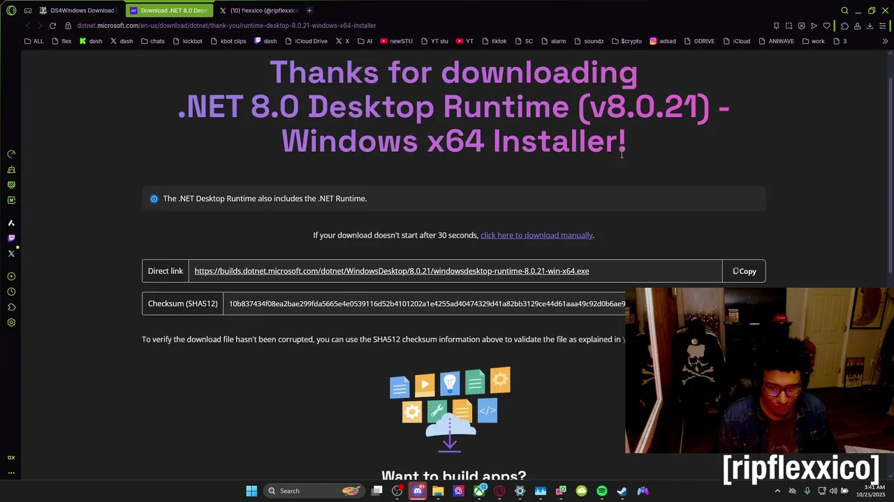This screenshot has width=894, height=502.
Task: Open the Opera GX main menu logo
Action: tap(11, 10)
